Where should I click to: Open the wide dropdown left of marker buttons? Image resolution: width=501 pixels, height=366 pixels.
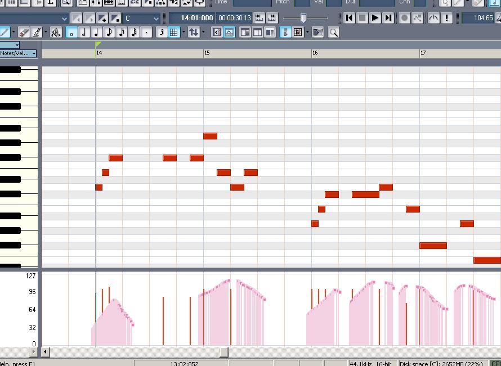click(34, 19)
